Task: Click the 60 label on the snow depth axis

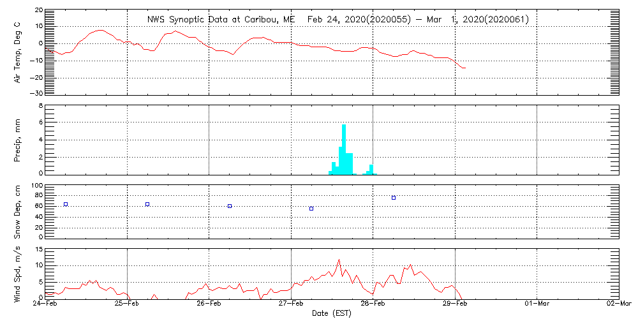Action: click(38, 207)
